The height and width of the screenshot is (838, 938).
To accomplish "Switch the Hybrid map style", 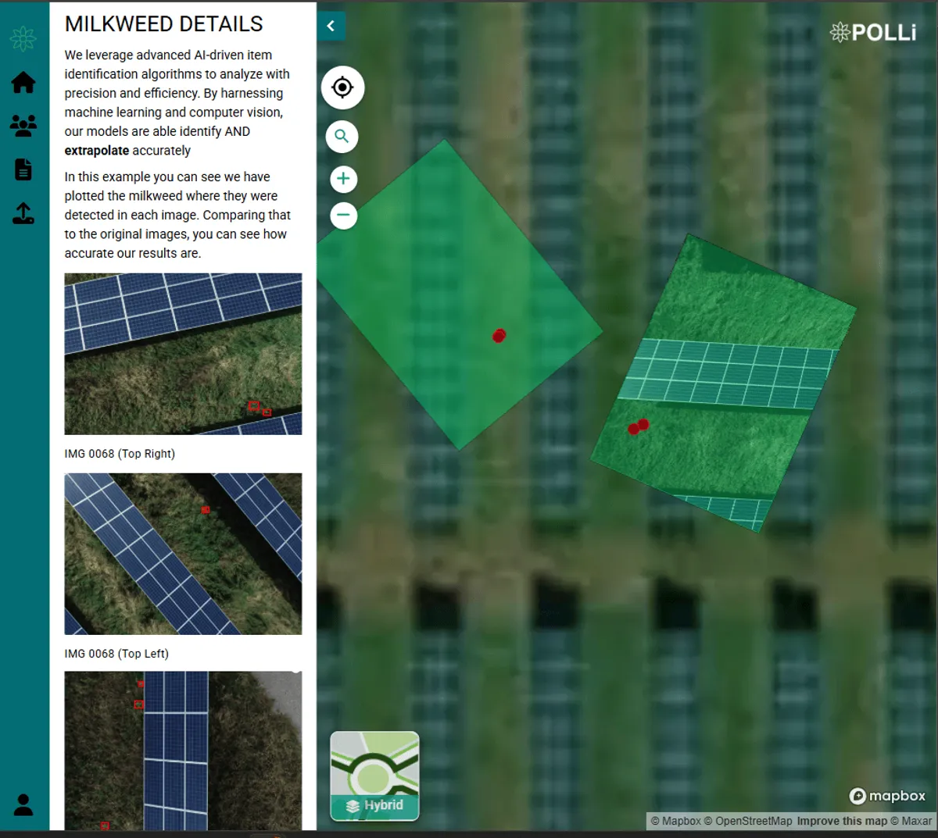I will [x=374, y=776].
